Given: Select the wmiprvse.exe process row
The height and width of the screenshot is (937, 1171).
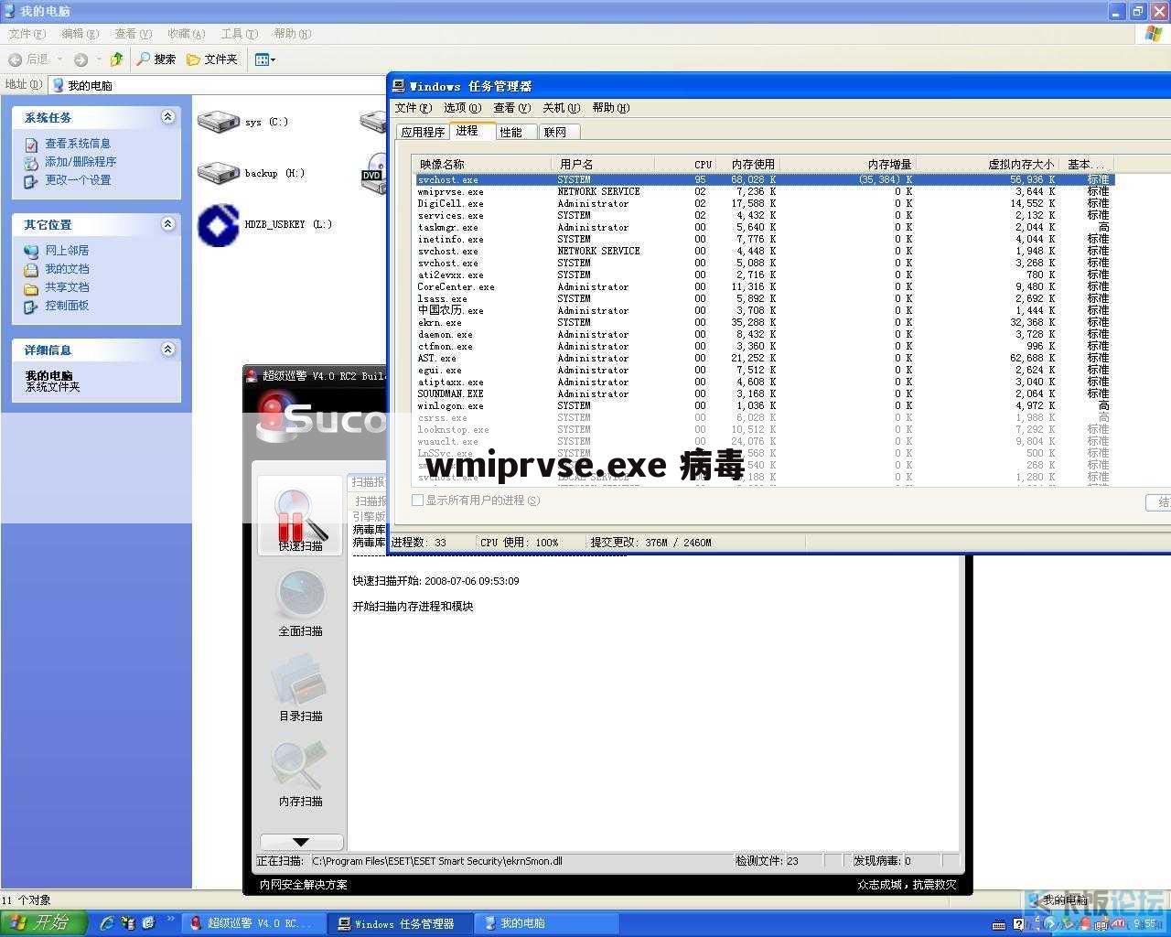Looking at the screenshot, I should [x=765, y=192].
